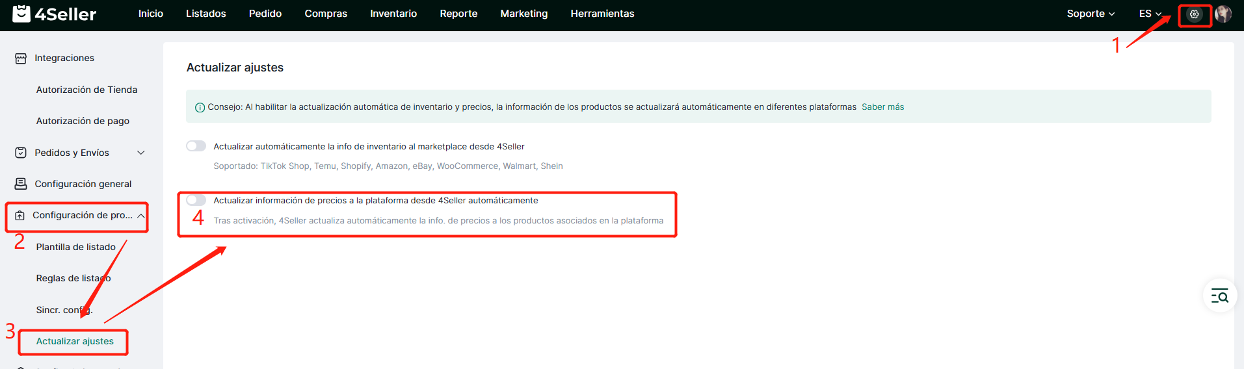
Task: Click the Saber más link
Action: tap(882, 107)
